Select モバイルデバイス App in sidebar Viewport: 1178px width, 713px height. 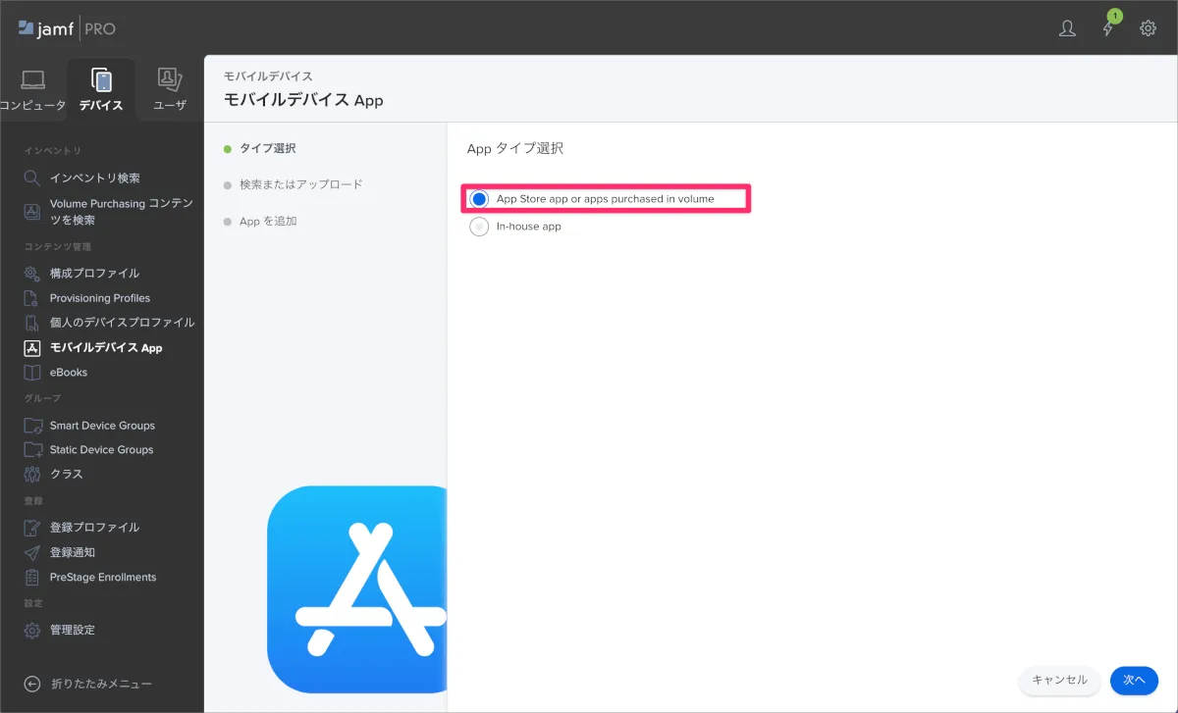coord(106,347)
